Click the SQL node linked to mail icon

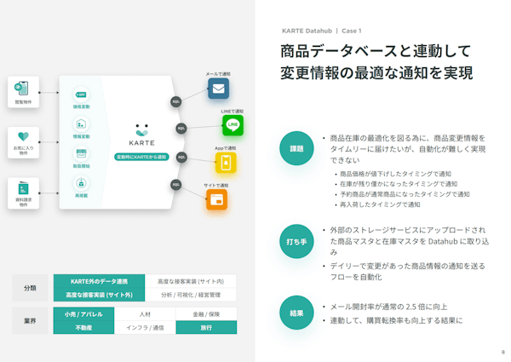(x=176, y=101)
